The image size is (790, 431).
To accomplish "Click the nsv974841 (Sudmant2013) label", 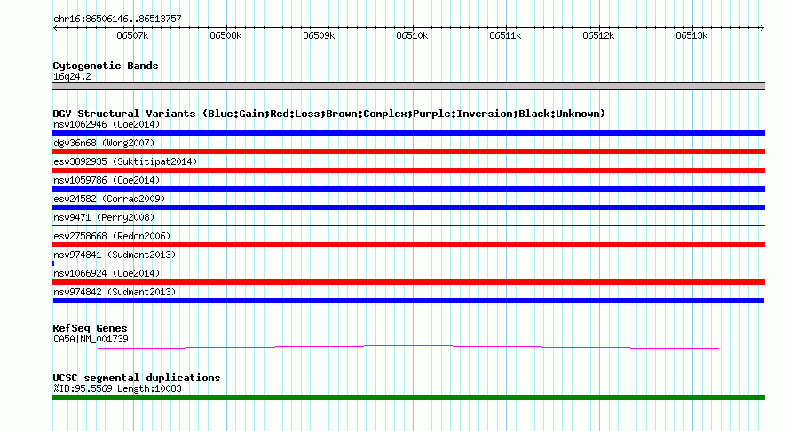I will pos(115,255).
